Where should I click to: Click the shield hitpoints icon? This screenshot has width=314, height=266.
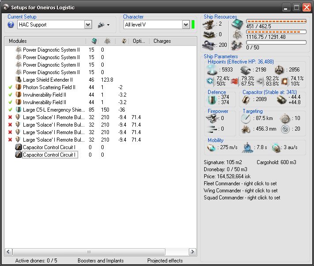[x=212, y=70]
